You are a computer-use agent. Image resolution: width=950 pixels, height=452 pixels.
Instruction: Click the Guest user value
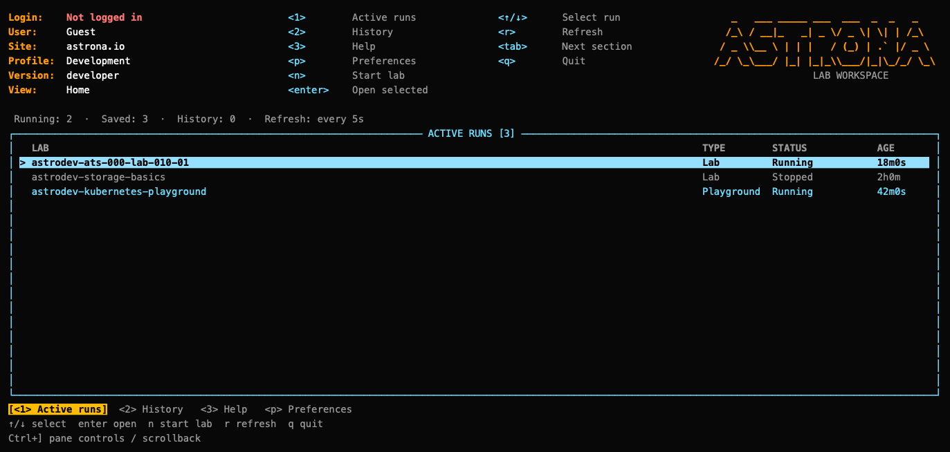(x=81, y=32)
